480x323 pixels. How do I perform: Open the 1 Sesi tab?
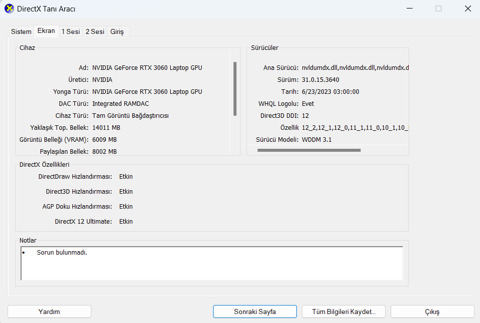click(71, 31)
